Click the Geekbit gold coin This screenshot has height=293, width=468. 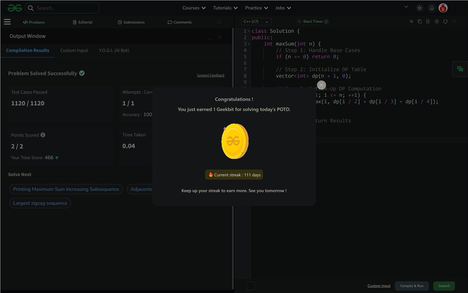(235, 141)
